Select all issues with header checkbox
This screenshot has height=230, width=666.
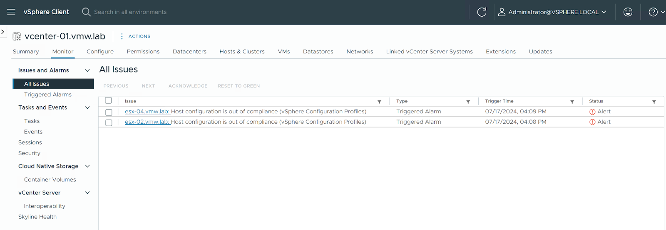pos(109,100)
